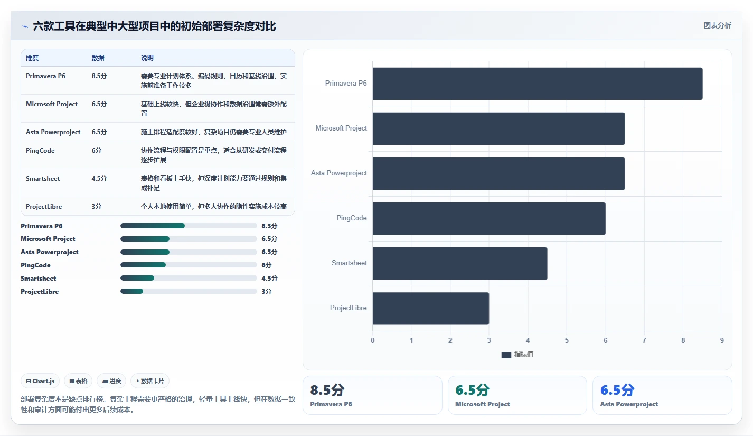Viewport: 753px width, 436px height.
Task: Click the x-axis tick label 5
Action: point(567,340)
